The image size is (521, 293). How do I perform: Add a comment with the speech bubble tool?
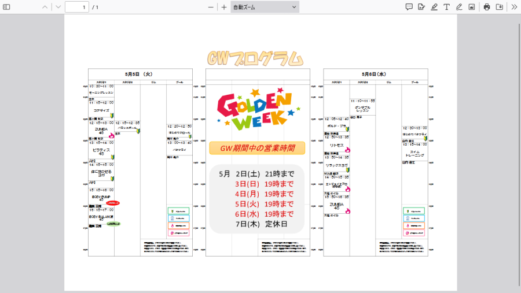(x=409, y=7)
